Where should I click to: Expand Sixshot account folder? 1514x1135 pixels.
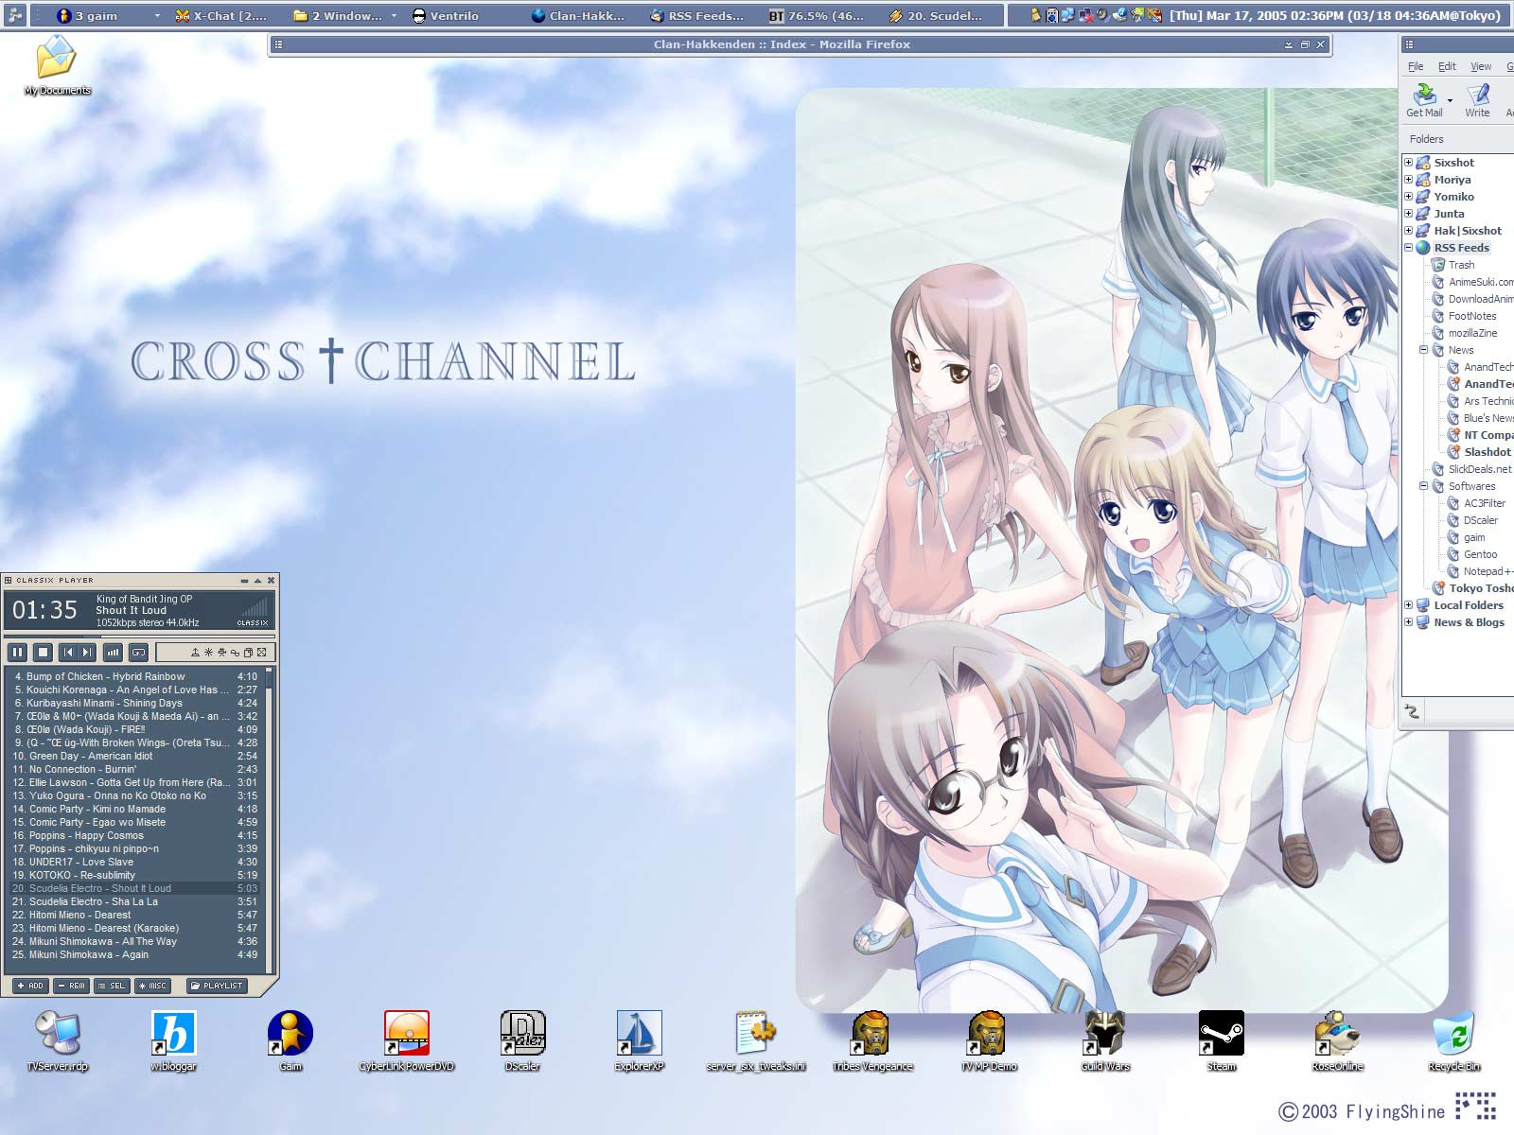[1408, 162]
